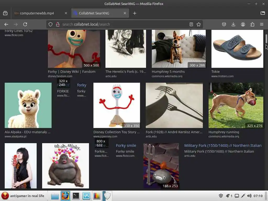268x201 pixels.
Task: Click the URL address field
Action: [125, 24]
